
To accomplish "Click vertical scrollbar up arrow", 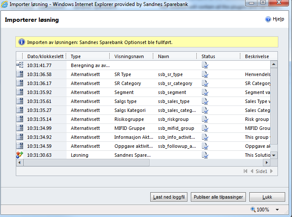I will pos(274,64).
